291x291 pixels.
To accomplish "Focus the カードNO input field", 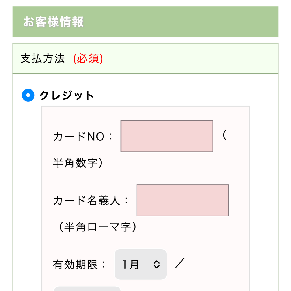I will 167,136.
